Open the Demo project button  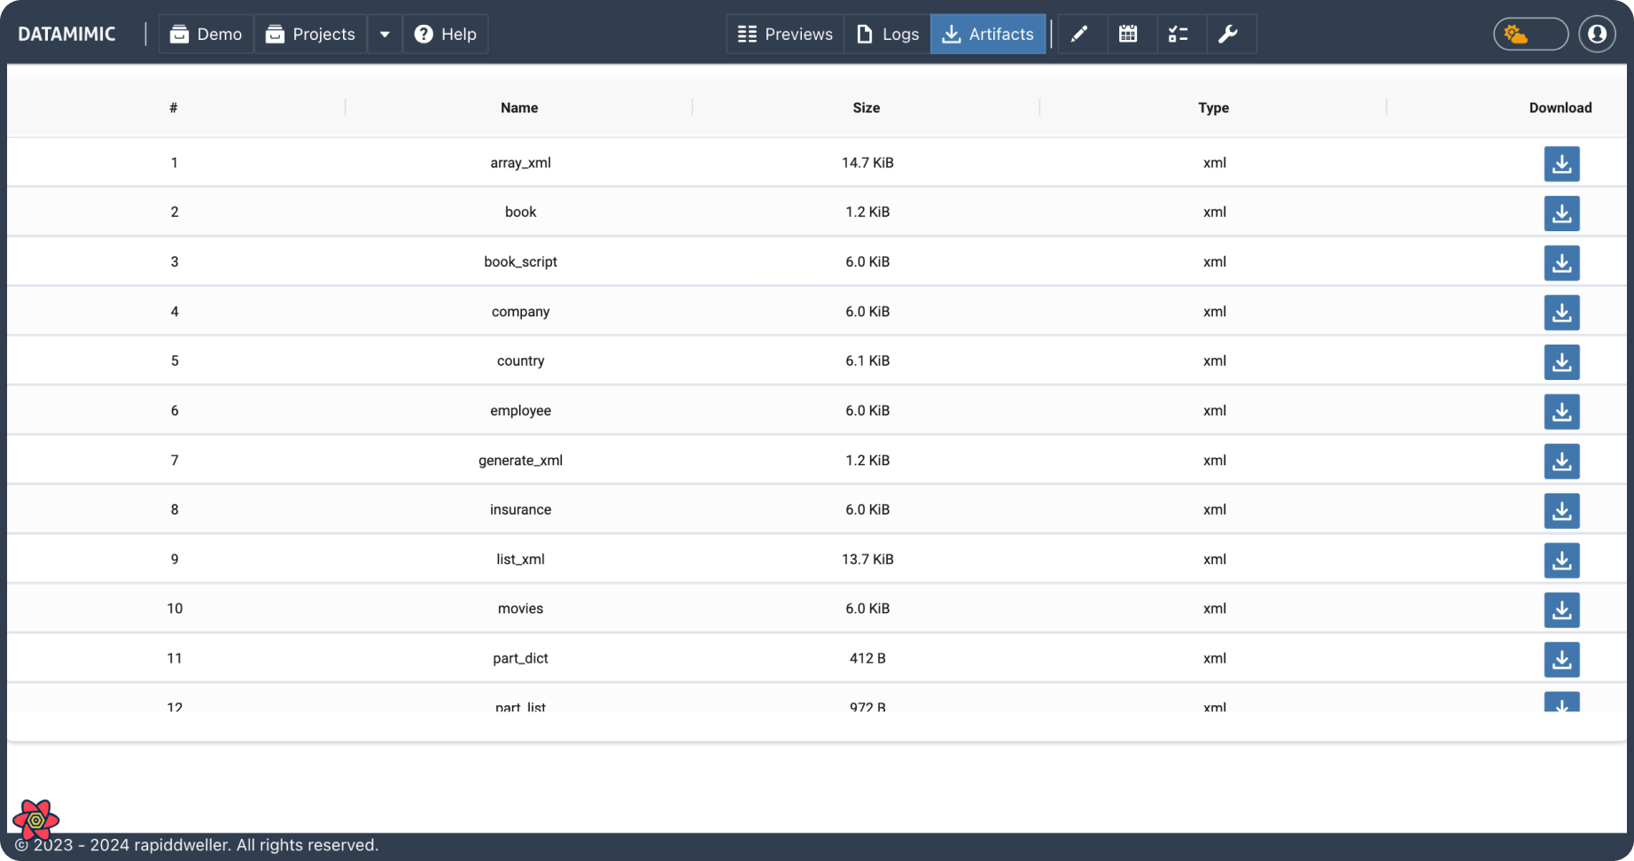(x=206, y=35)
